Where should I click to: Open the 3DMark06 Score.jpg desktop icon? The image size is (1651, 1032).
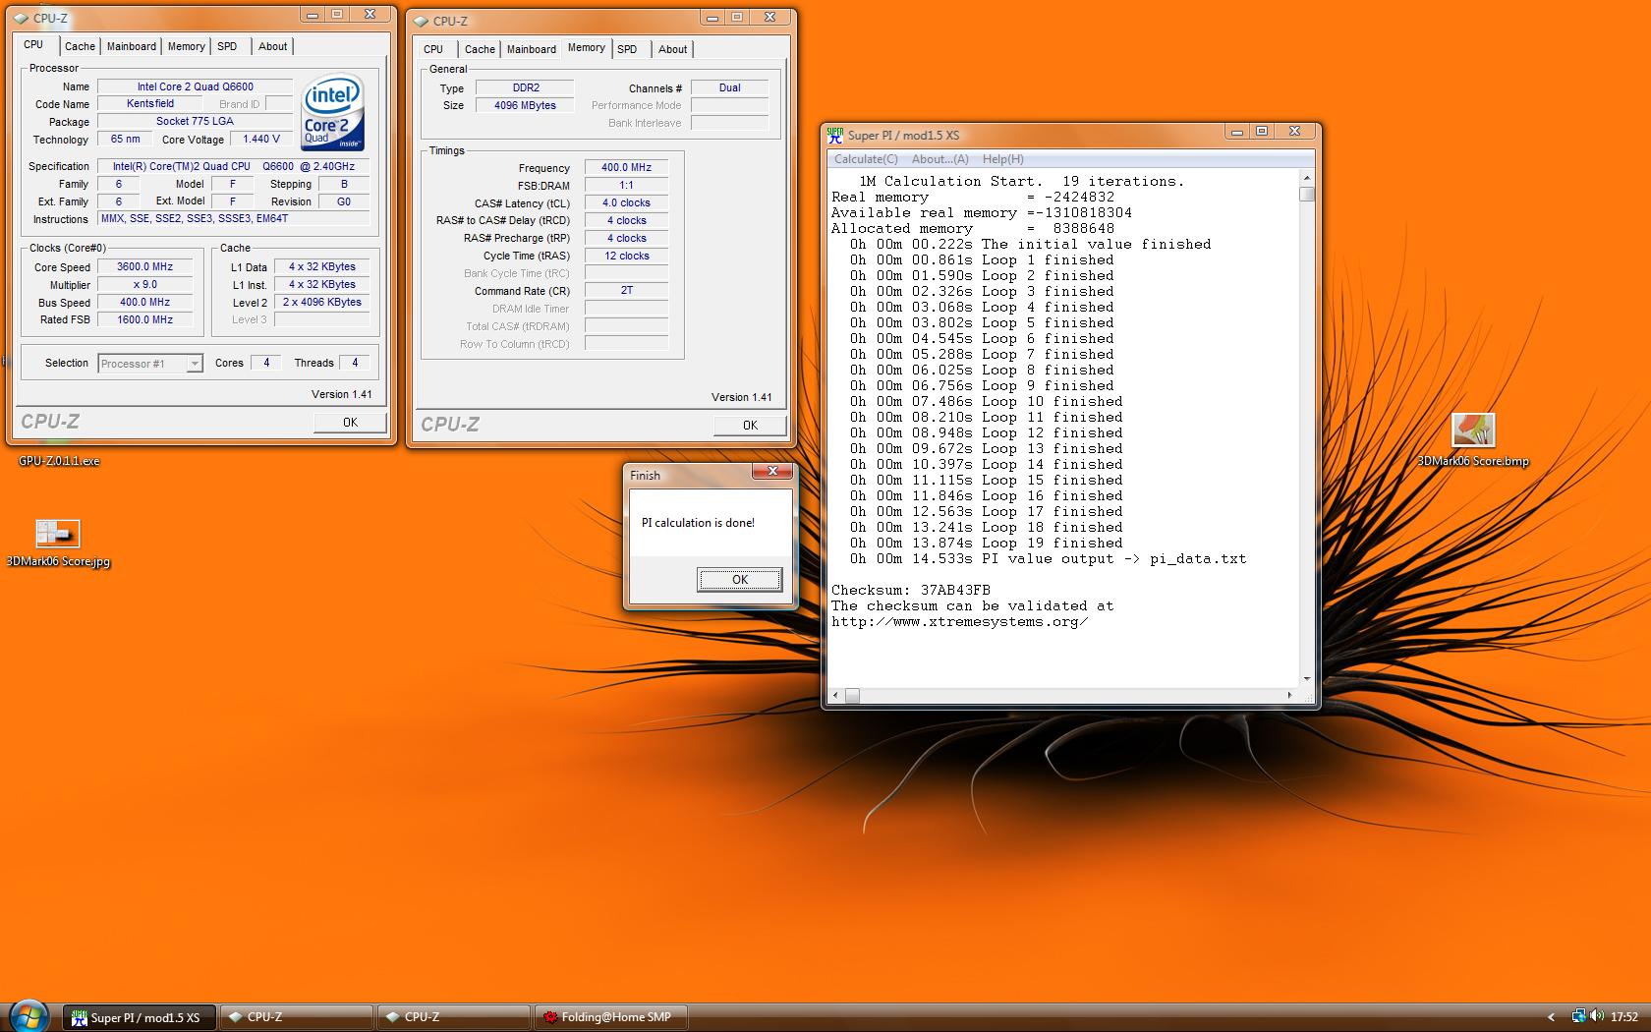[58, 543]
